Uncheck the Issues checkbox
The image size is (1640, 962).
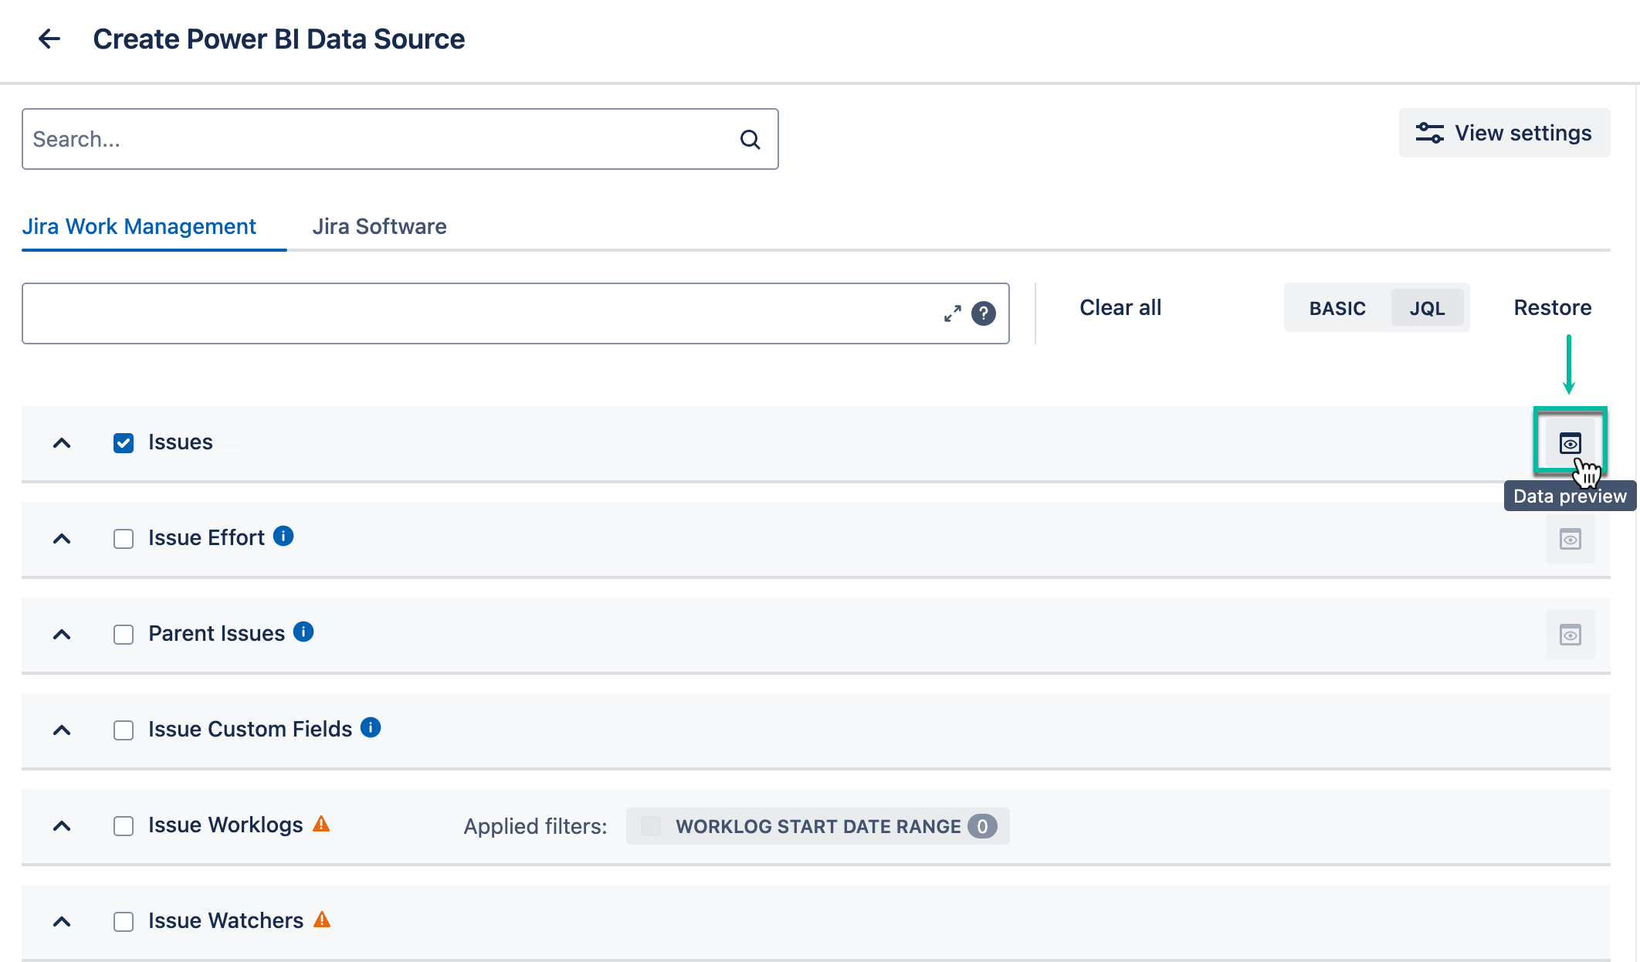[x=124, y=442]
